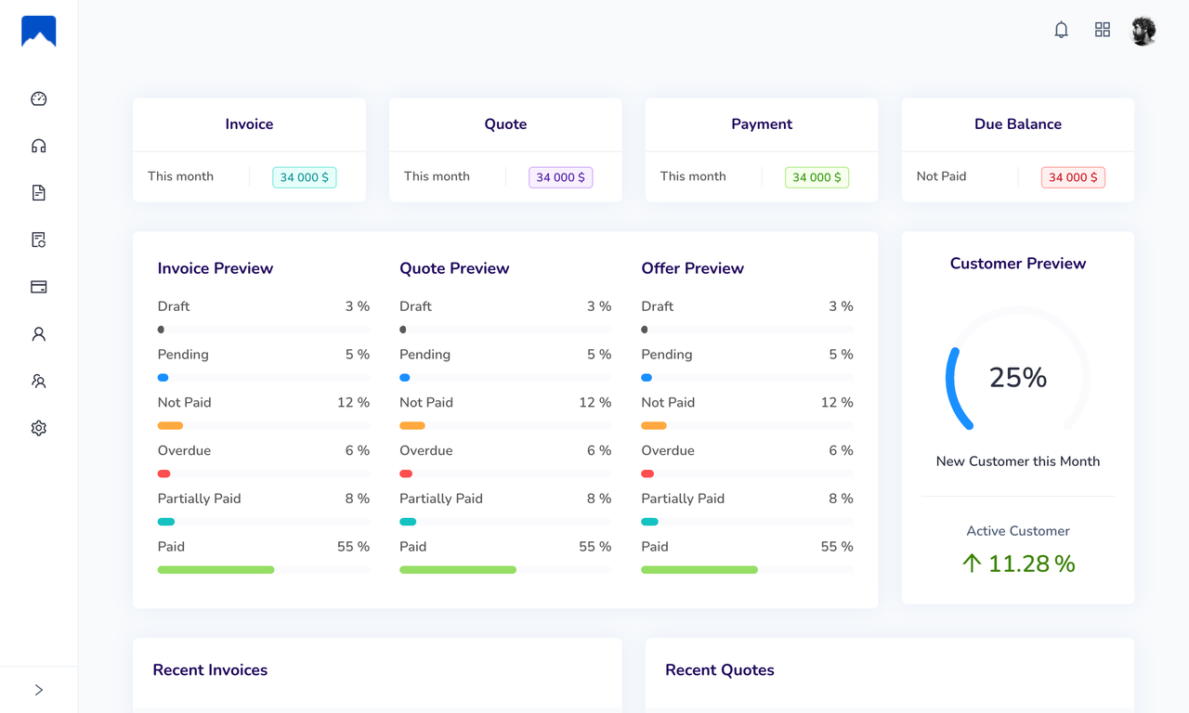Click the blue mountain logo
Viewport: 1189px width, 713px height.
pos(38,31)
